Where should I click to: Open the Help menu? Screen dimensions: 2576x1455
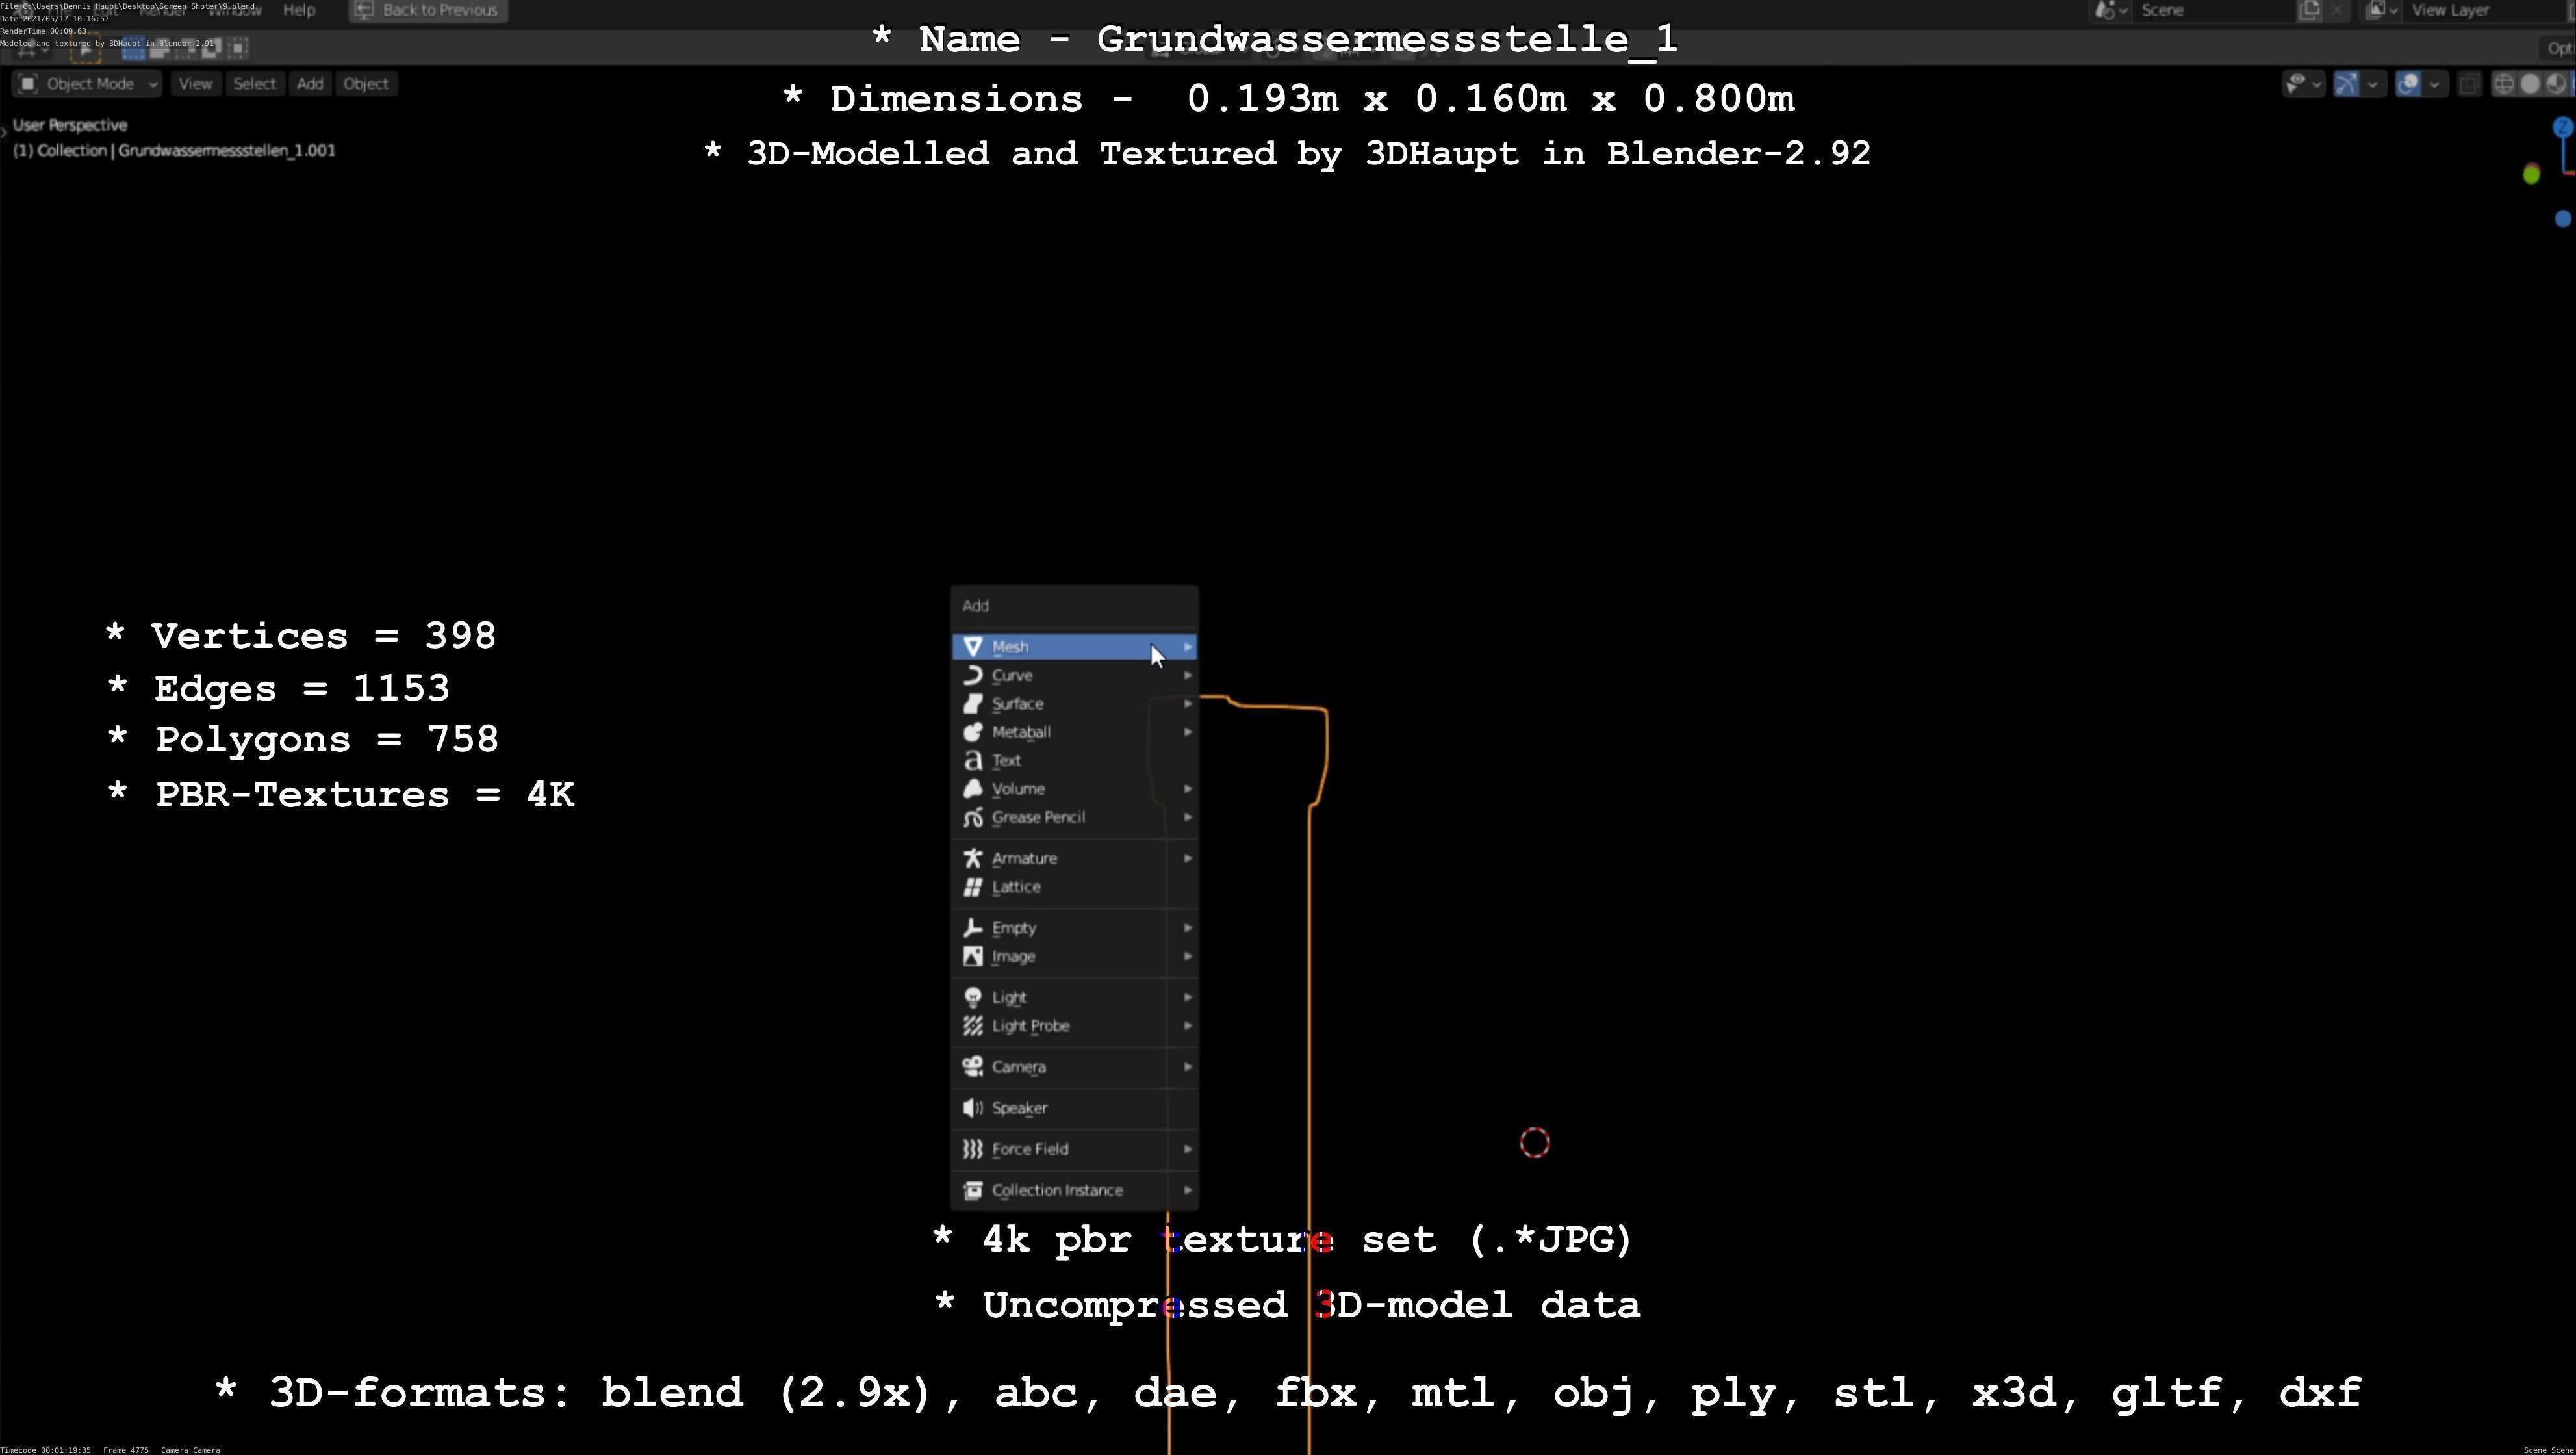(x=299, y=10)
